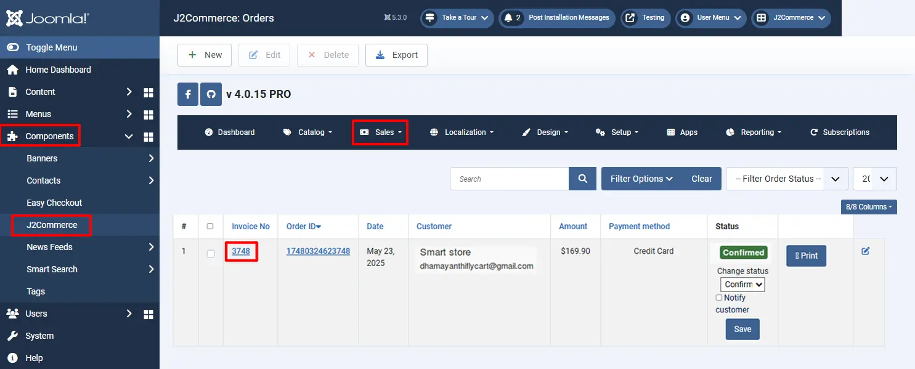Click the J2Commerce header grid icon
The width and height of the screenshot is (915, 369).
coord(762,18)
